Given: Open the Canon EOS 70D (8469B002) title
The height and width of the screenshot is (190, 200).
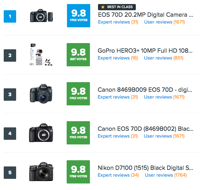Looking at the screenshot, I should click(x=145, y=129).
